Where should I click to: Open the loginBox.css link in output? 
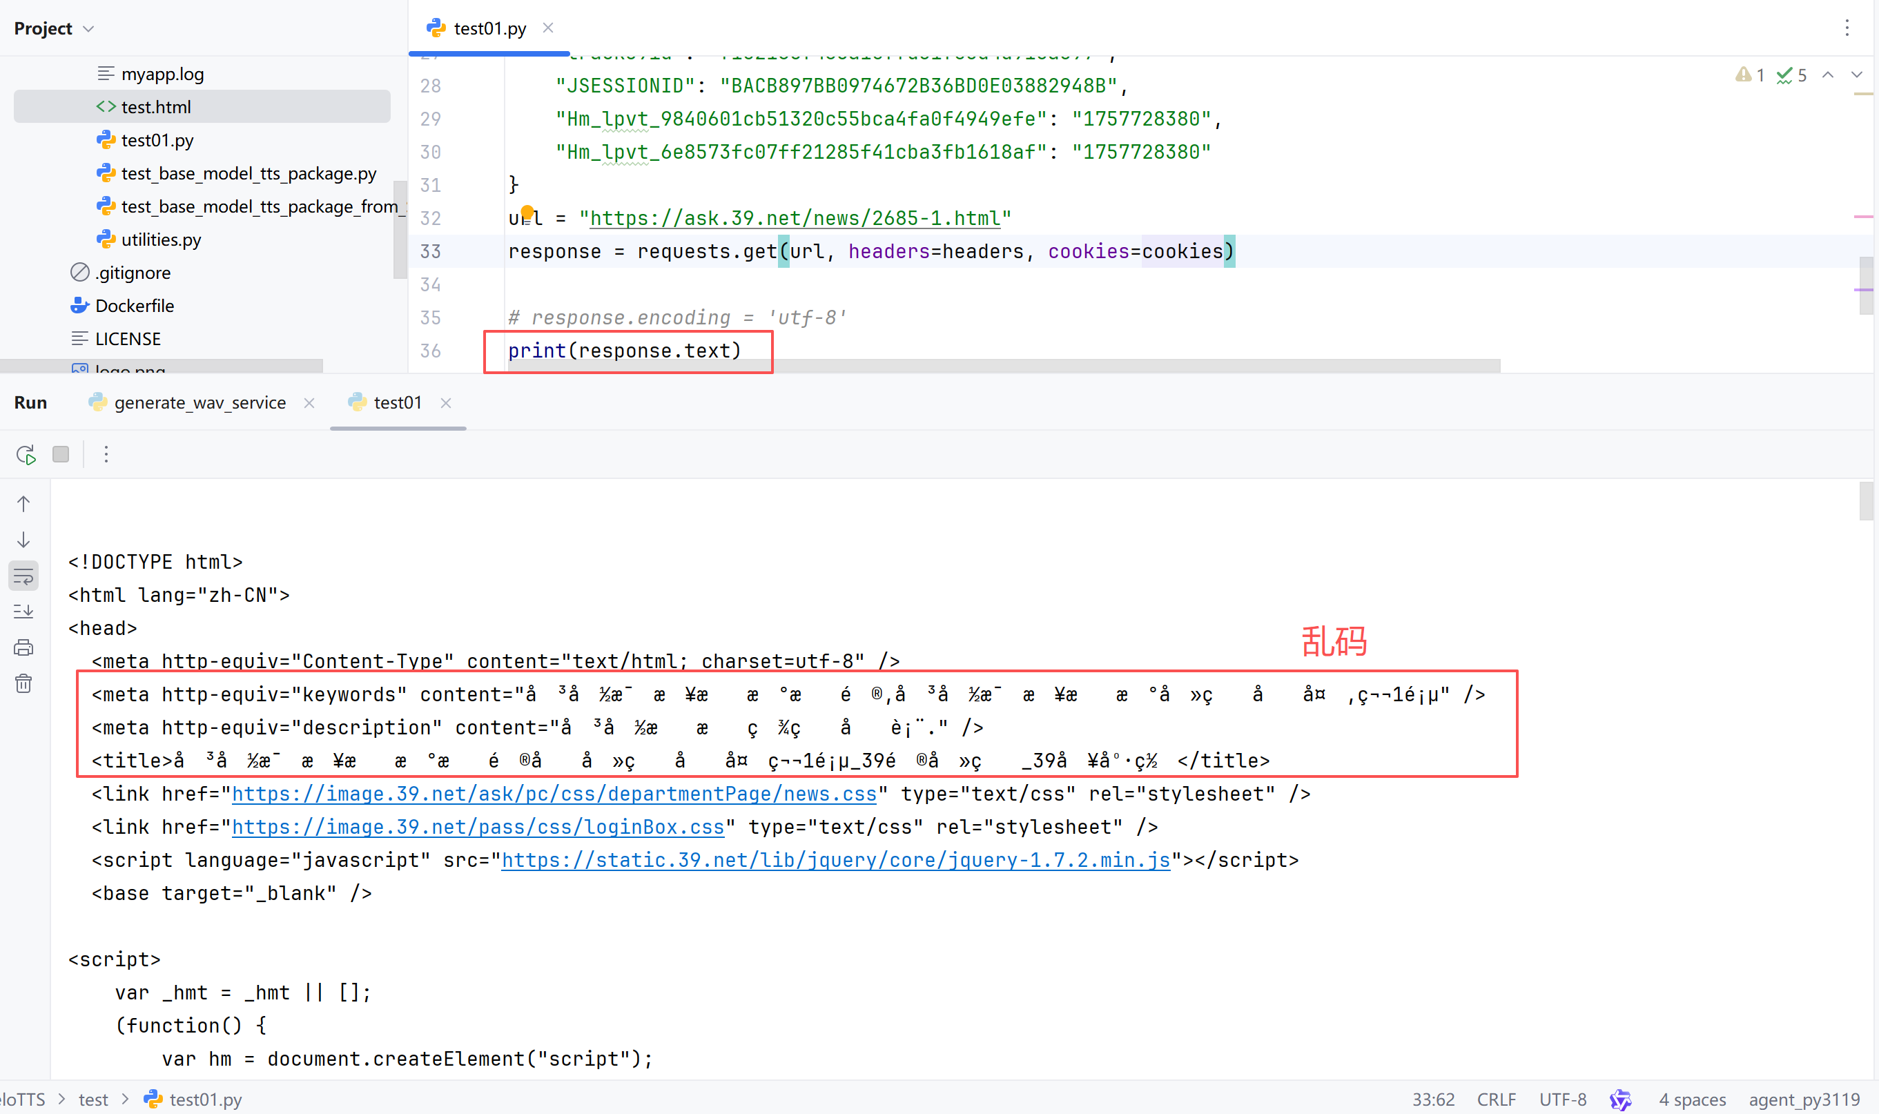point(478,828)
